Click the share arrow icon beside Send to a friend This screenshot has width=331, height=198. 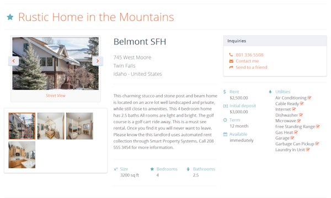click(231, 67)
